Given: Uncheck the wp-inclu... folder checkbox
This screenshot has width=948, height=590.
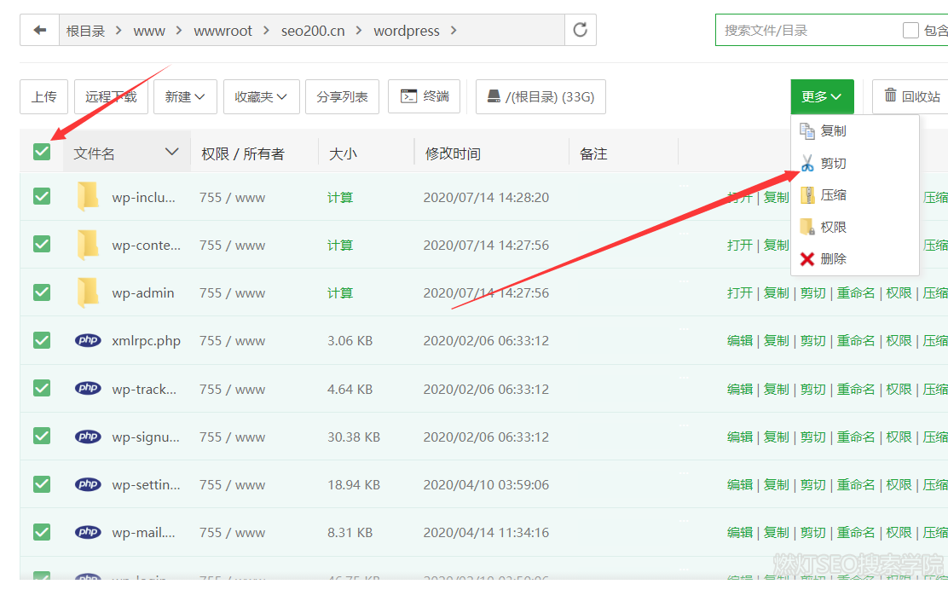Looking at the screenshot, I should (x=42, y=196).
